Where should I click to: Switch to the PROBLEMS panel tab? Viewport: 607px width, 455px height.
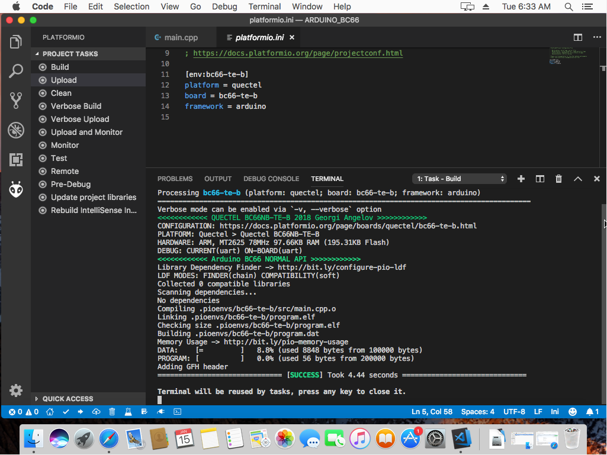point(175,179)
